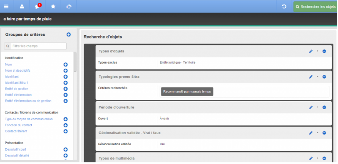Edit Période d'ouverture with pencil icon

(311, 107)
